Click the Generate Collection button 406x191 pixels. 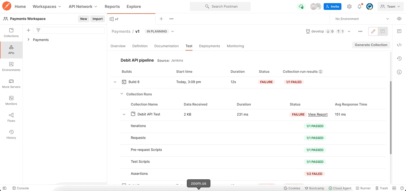(x=371, y=45)
